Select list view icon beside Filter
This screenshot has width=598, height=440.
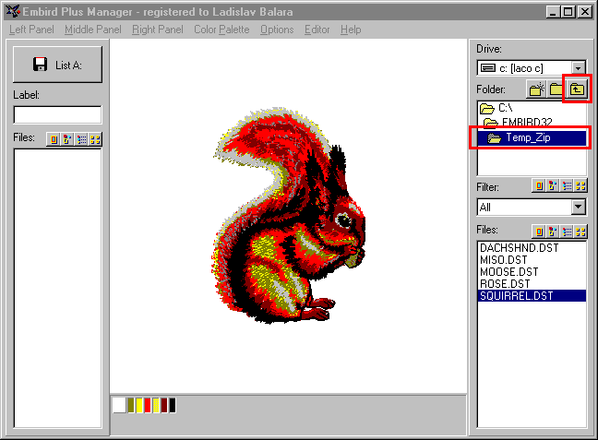[x=568, y=186]
